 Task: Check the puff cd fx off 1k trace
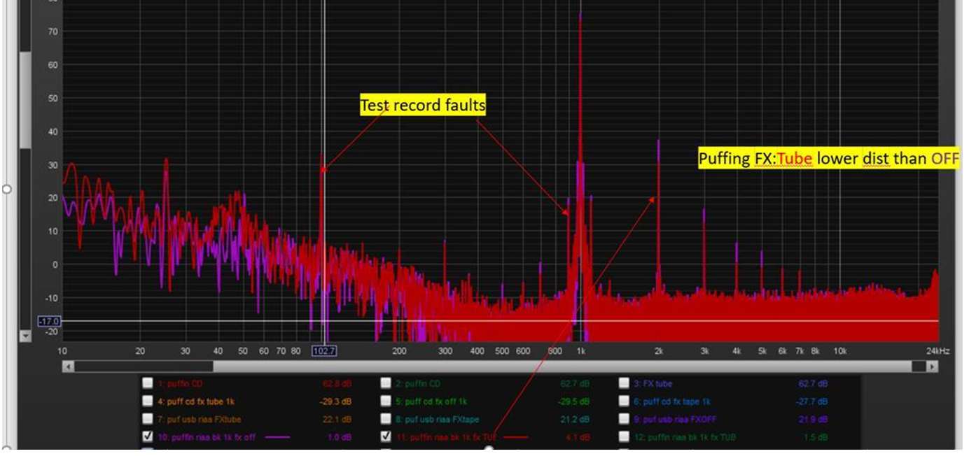(386, 401)
